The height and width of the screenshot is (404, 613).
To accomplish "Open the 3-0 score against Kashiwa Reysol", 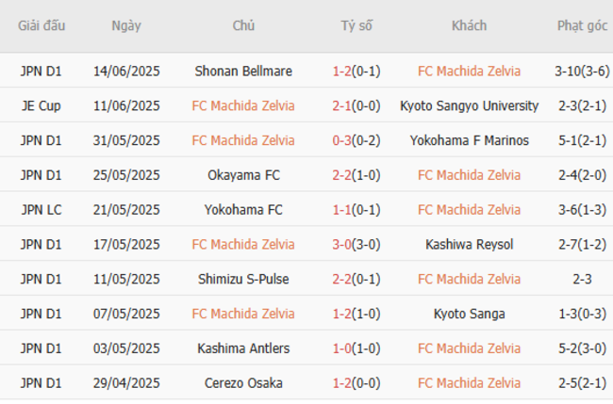I will 341,245.
